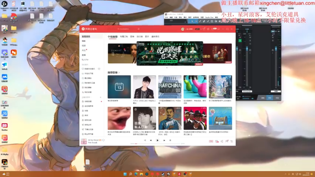Click the listen-to-identify microphone icon beside search

tap(139, 29)
